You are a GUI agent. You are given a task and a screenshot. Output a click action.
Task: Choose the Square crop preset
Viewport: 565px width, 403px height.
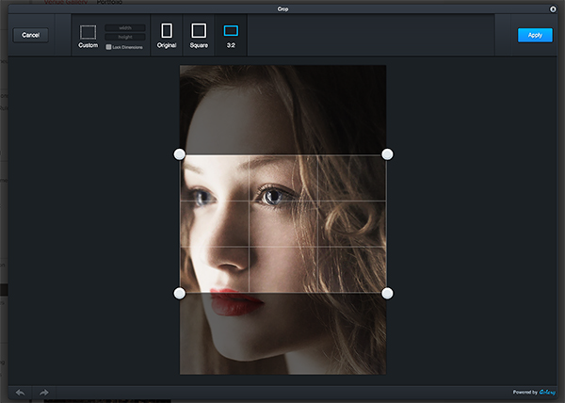point(199,36)
